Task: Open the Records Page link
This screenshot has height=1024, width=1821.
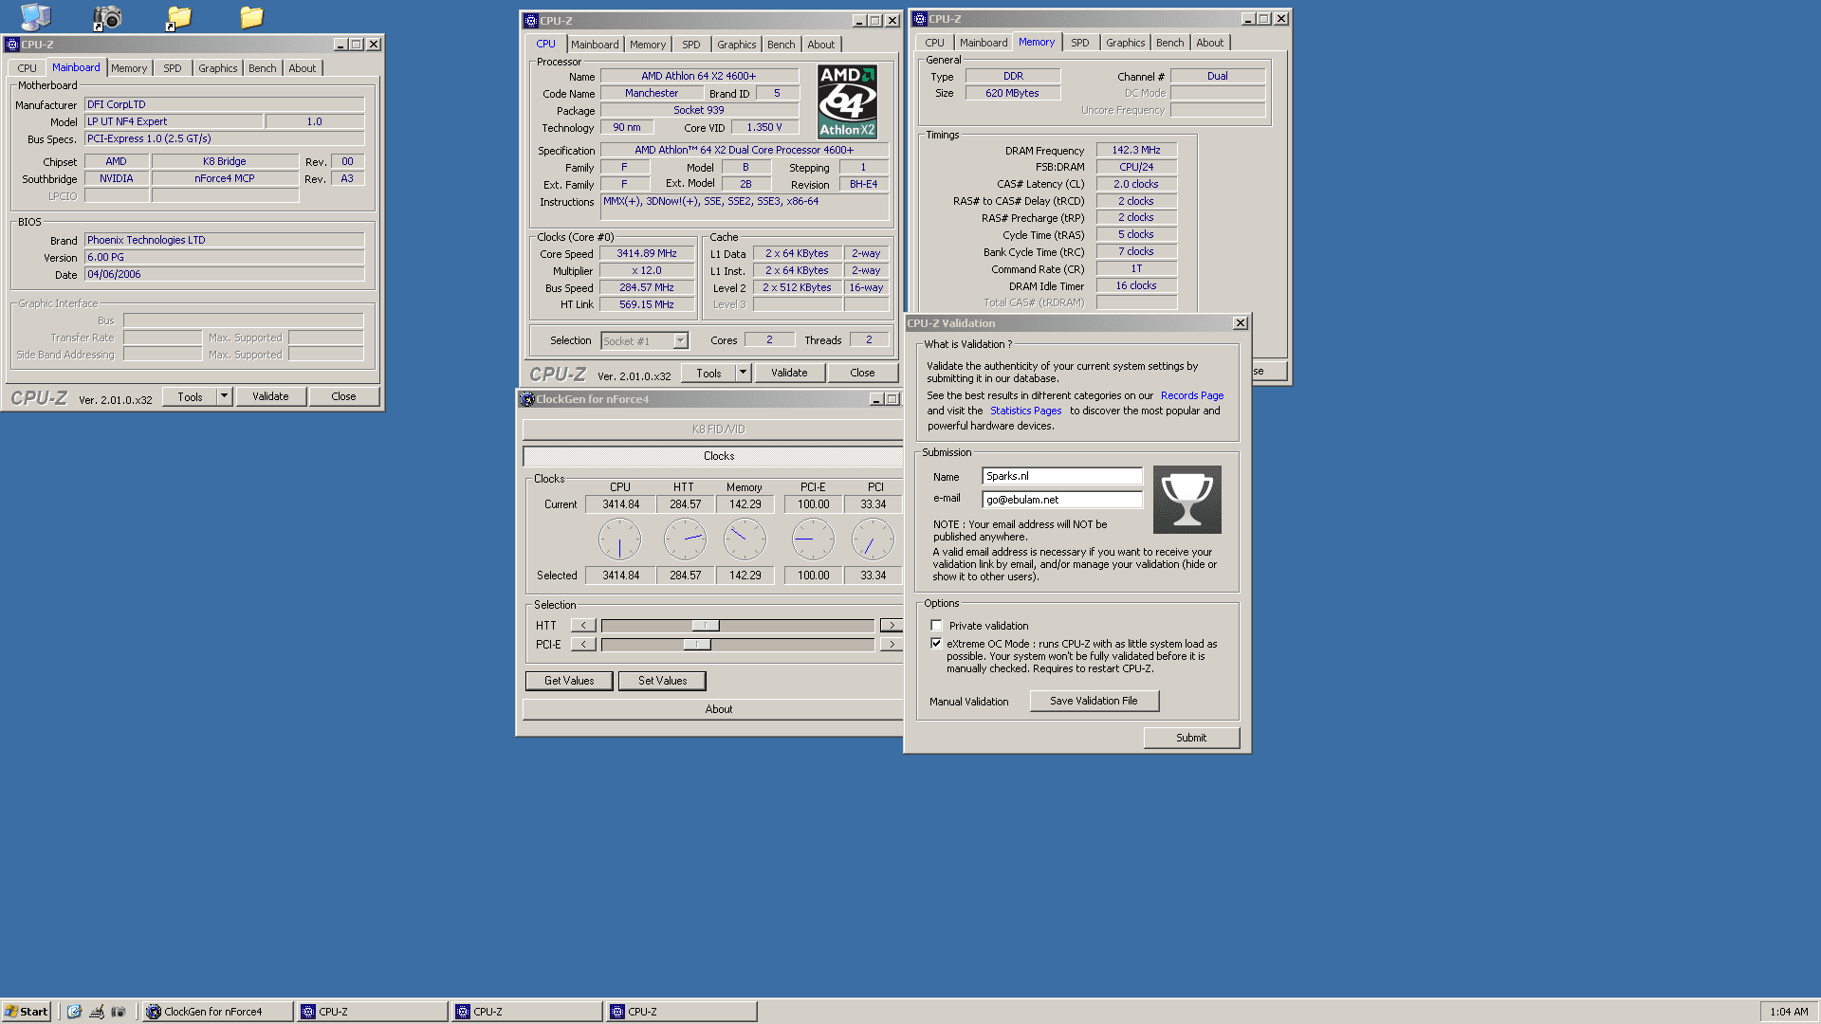Action: [1192, 395]
